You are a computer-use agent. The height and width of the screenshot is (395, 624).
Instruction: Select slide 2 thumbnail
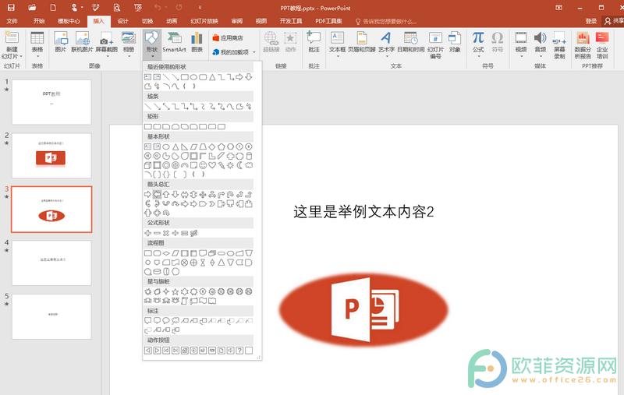[x=51, y=156]
